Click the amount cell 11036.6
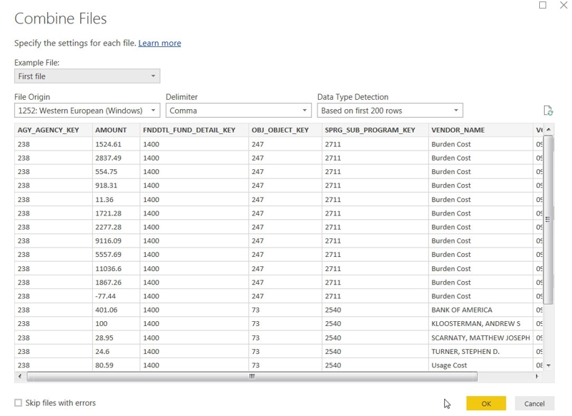Screen dimensions: 572x416 (x=116, y=268)
